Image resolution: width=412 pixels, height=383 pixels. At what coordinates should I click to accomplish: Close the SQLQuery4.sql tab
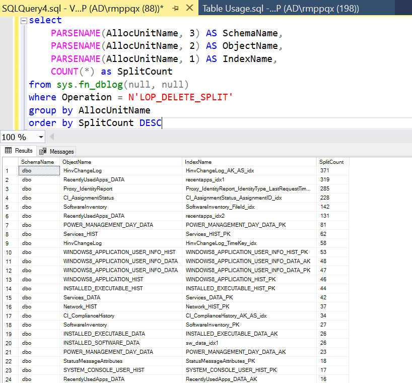[x=188, y=8]
